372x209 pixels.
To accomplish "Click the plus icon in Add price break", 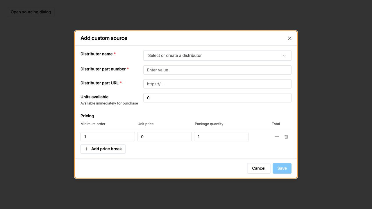I will pyautogui.click(x=87, y=149).
